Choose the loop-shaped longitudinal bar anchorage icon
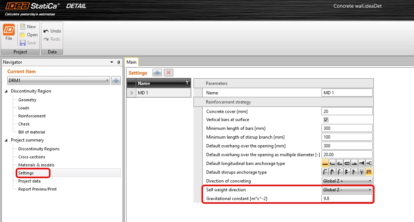This screenshot has width=414, height=222. pyautogui.click(x=347, y=163)
